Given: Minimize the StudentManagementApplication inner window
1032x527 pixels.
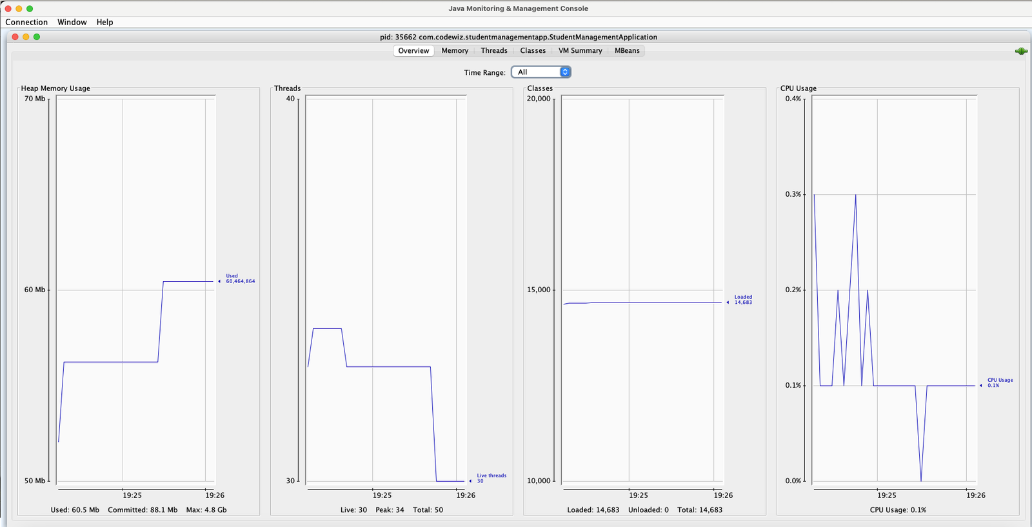Looking at the screenshot, I should coord(26,37).
